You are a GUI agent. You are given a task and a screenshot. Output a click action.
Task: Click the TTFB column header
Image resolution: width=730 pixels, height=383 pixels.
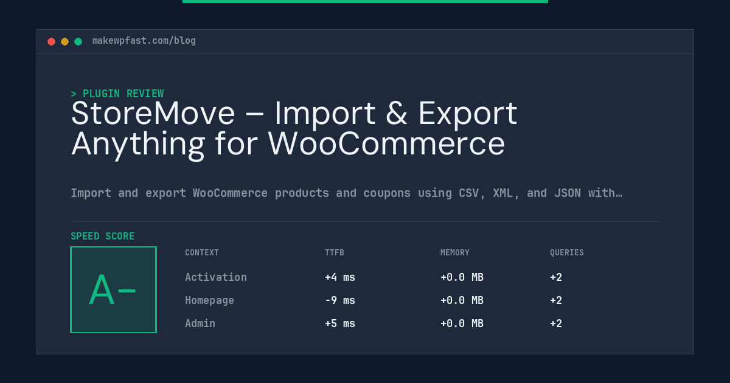[335, 253]
